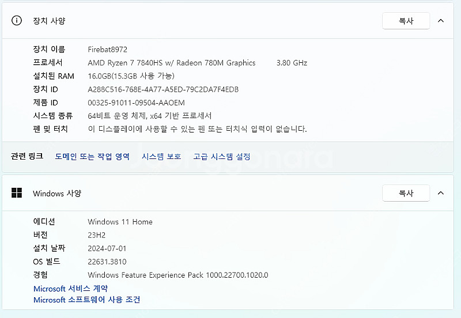Viewport: 461px width, 318px height.
Task: Open 고급 시스템 설정 link
Action: pos(222,156)
